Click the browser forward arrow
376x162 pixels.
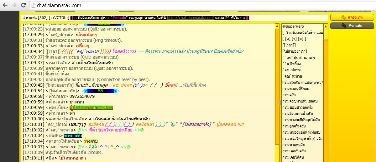[14, 5]
